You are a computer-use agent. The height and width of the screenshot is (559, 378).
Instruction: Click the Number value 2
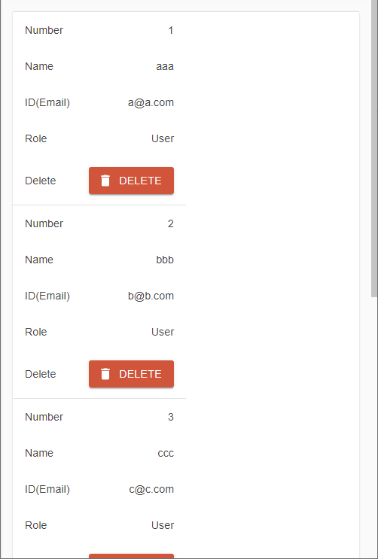point(171,223)
